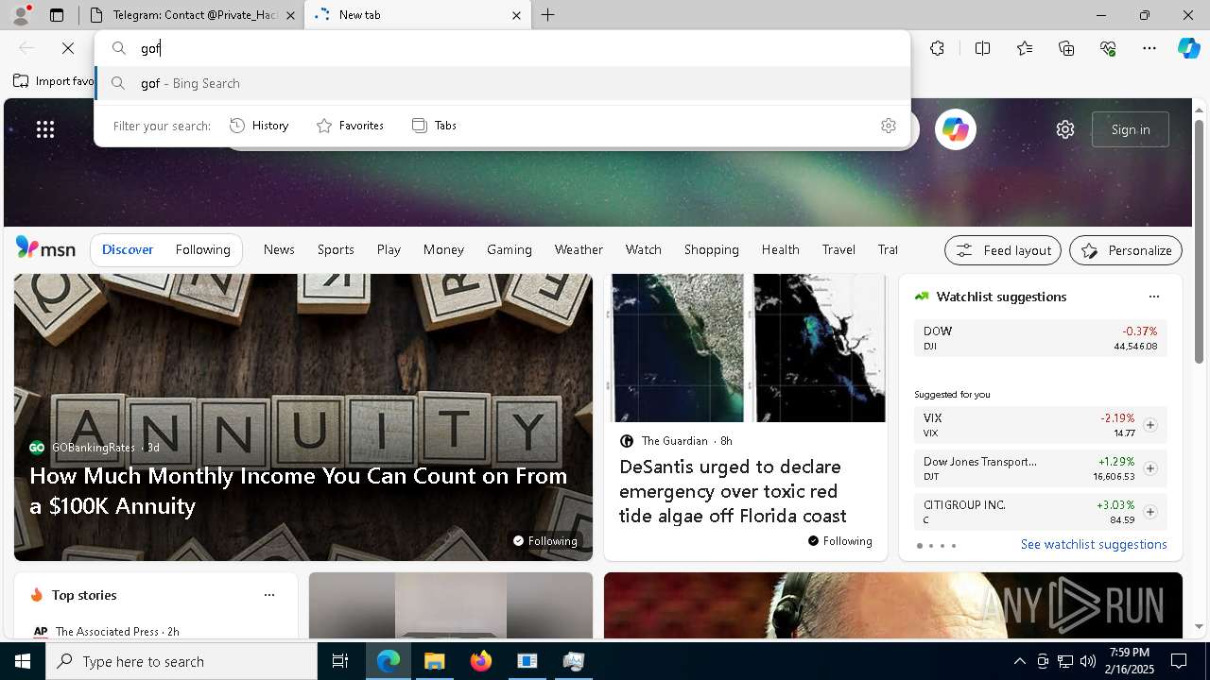Open address bar search settings gear
Viewport: 1210px width, 680px height.
(888, 126)
